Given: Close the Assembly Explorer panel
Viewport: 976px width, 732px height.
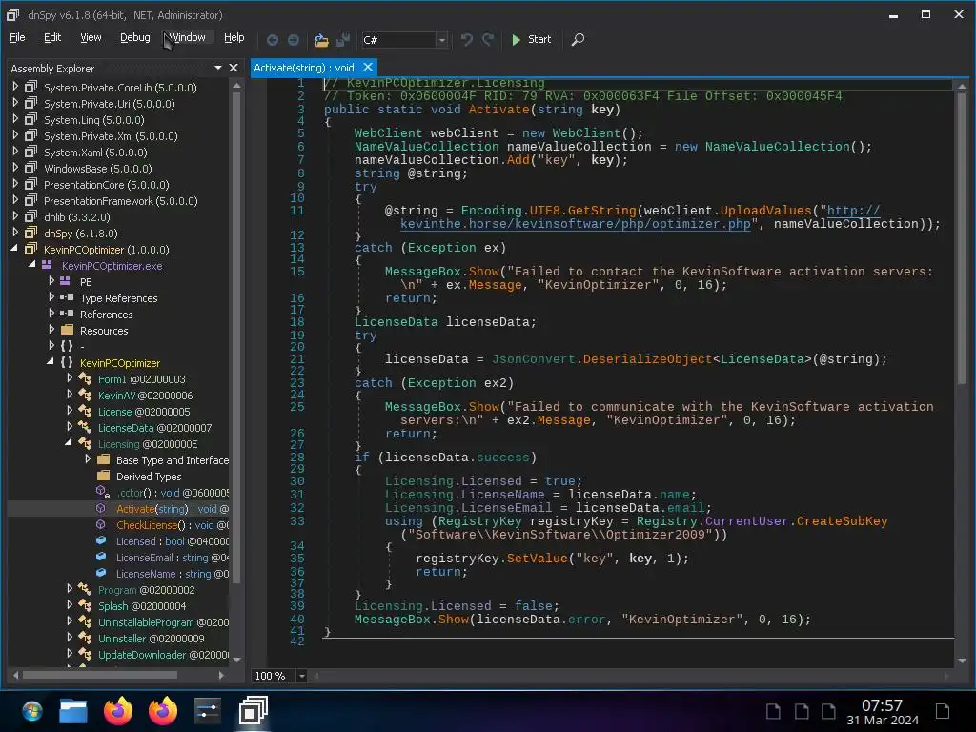Looking at the screenshot, I should tap(234, 68).
